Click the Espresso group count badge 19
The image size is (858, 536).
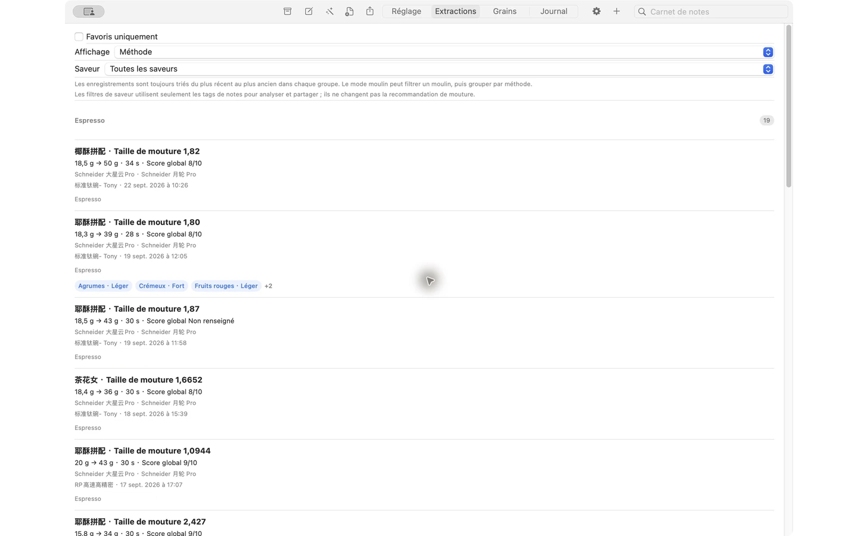click(767, 120)
